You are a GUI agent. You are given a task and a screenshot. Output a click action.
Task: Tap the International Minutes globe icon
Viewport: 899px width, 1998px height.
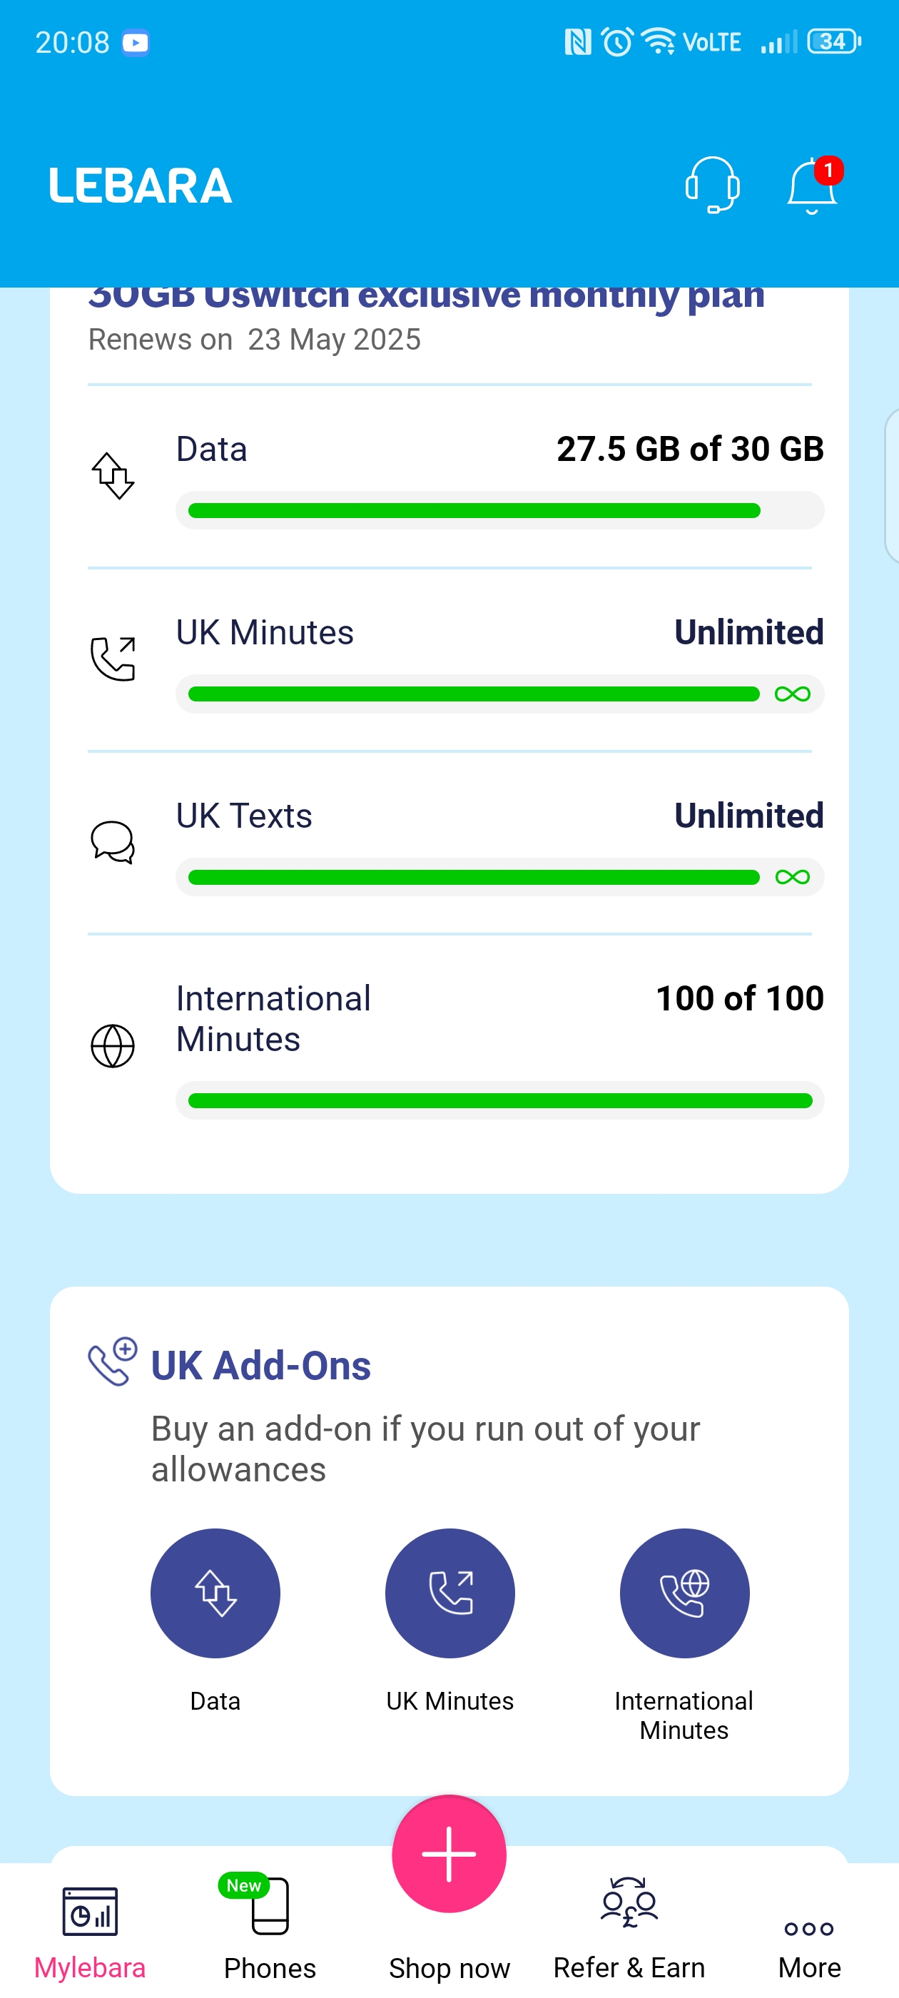pyautogui.click(x=113, y=1045)
